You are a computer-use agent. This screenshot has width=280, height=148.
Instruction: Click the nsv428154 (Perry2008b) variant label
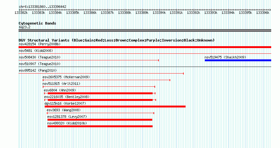(x=40, y=44)
